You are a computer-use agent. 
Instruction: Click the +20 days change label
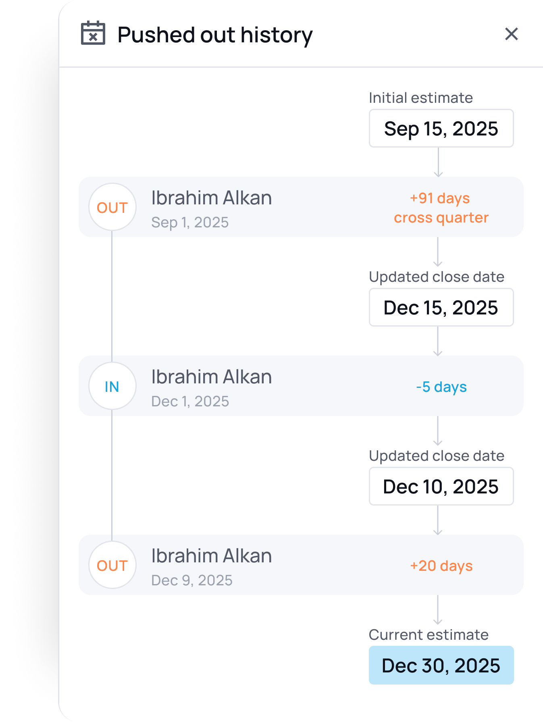(x=441, y=566)
